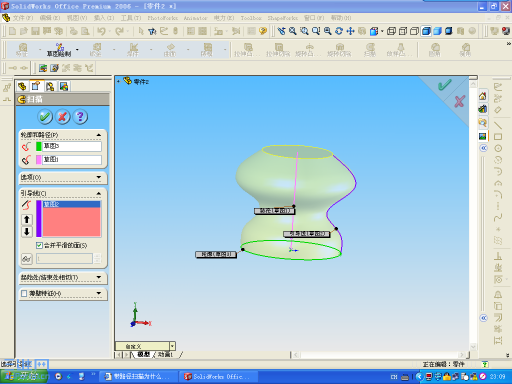Expand the 薄壁特征 section arrow
Image resolution: width=512 pixels, height=384 pixels.
(x=98, y=293)
